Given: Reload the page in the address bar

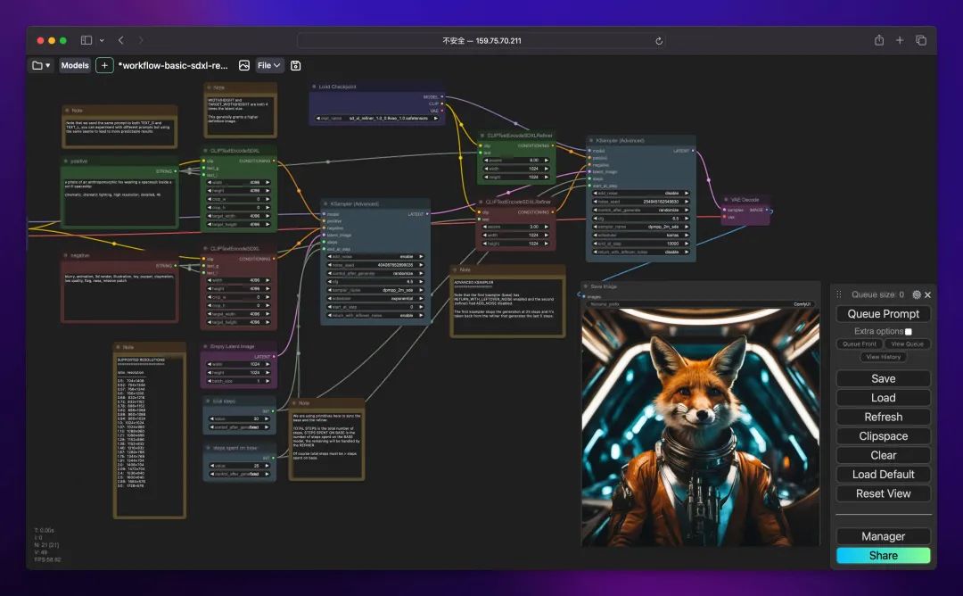Looking at the screenshot, I should (658, 41).
